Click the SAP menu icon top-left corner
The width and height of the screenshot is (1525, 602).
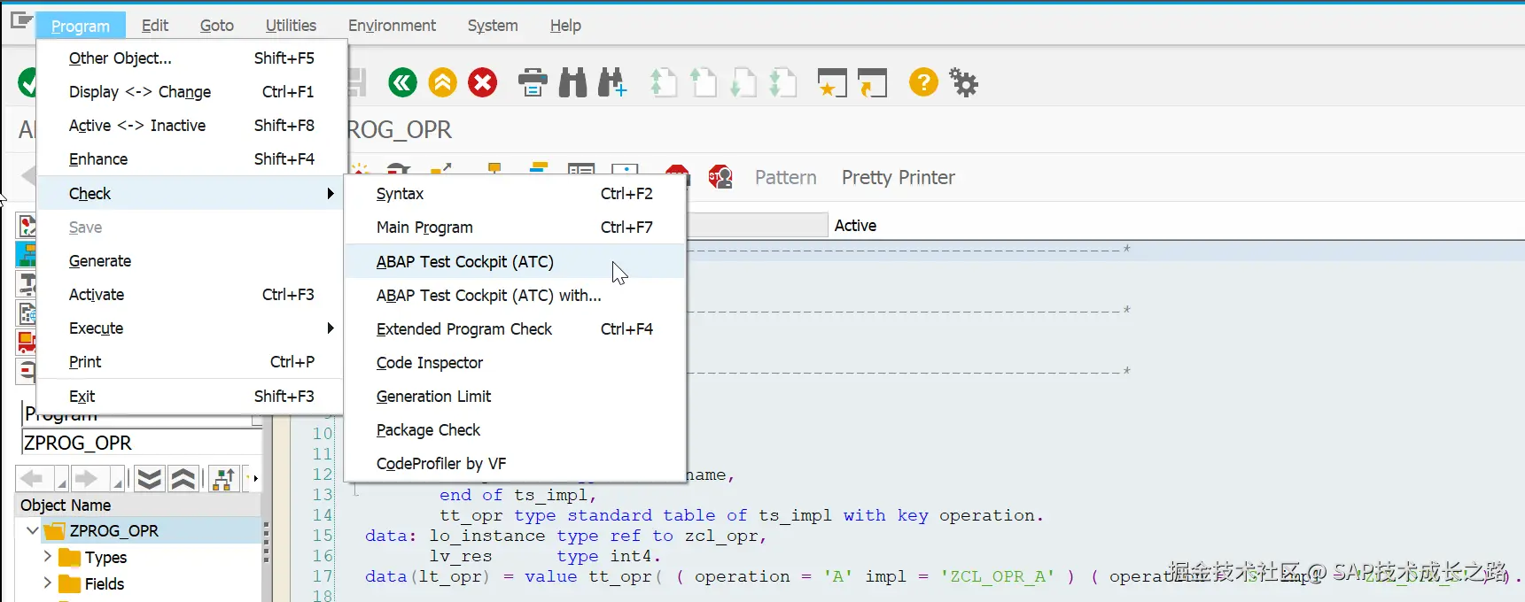21,21
